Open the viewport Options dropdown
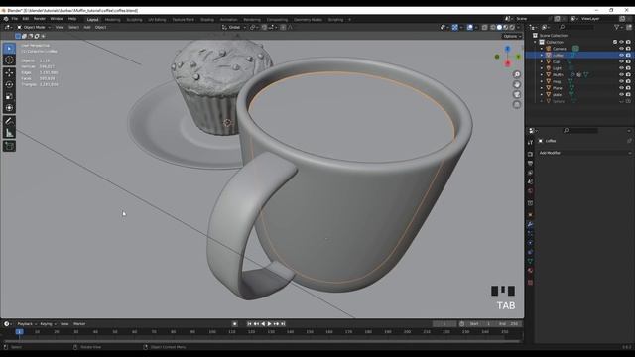 pos(512,36)
